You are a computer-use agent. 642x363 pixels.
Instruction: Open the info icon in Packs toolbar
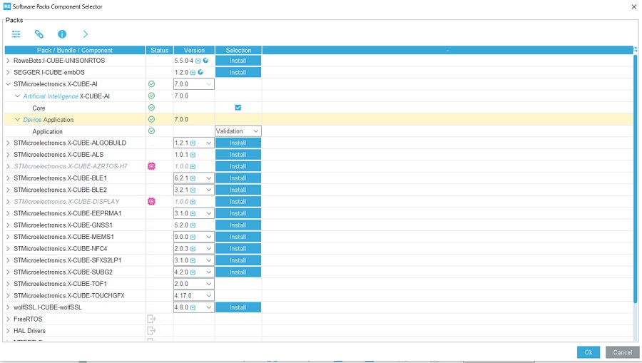pos(62,34)
